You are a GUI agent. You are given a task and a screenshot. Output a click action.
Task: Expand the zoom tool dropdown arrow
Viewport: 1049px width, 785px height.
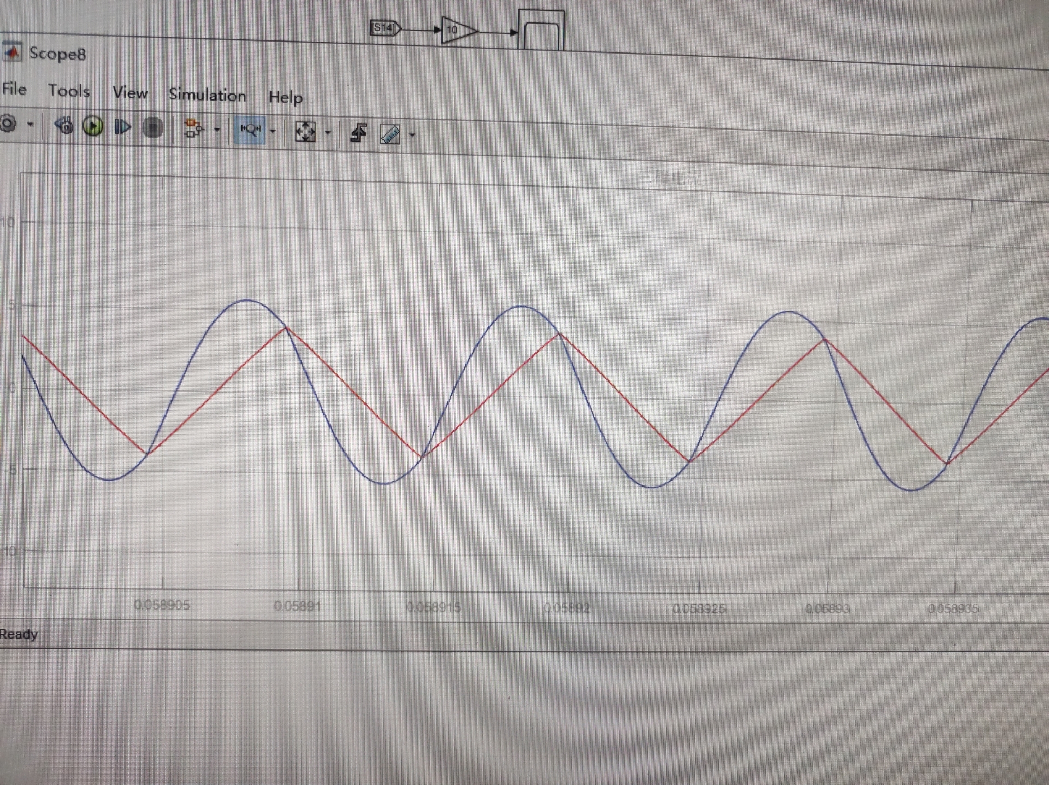(x=273, y=131)
